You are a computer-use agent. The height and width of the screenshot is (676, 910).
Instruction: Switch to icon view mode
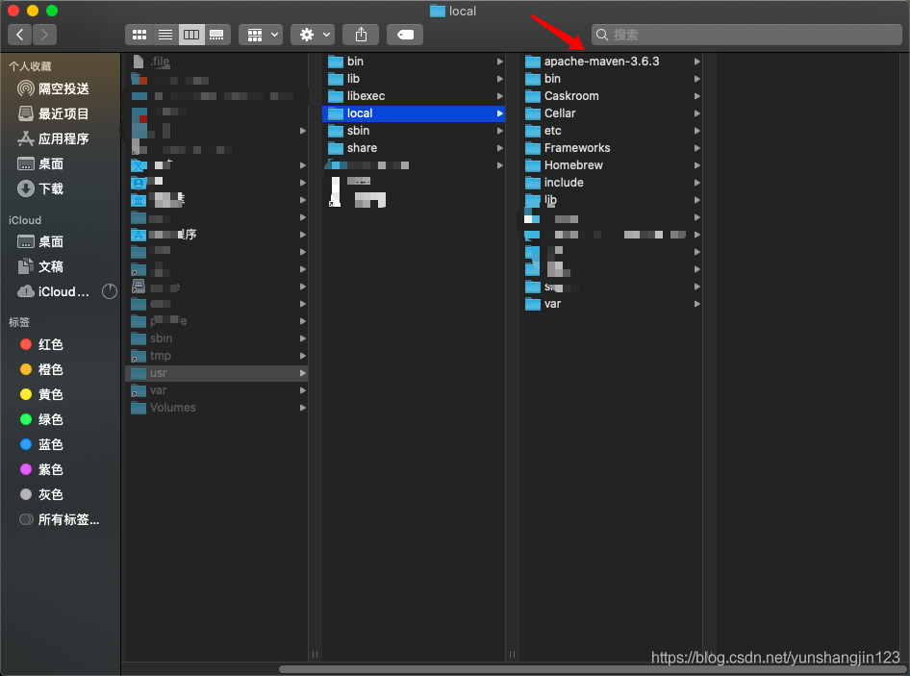tap(139, 35)
